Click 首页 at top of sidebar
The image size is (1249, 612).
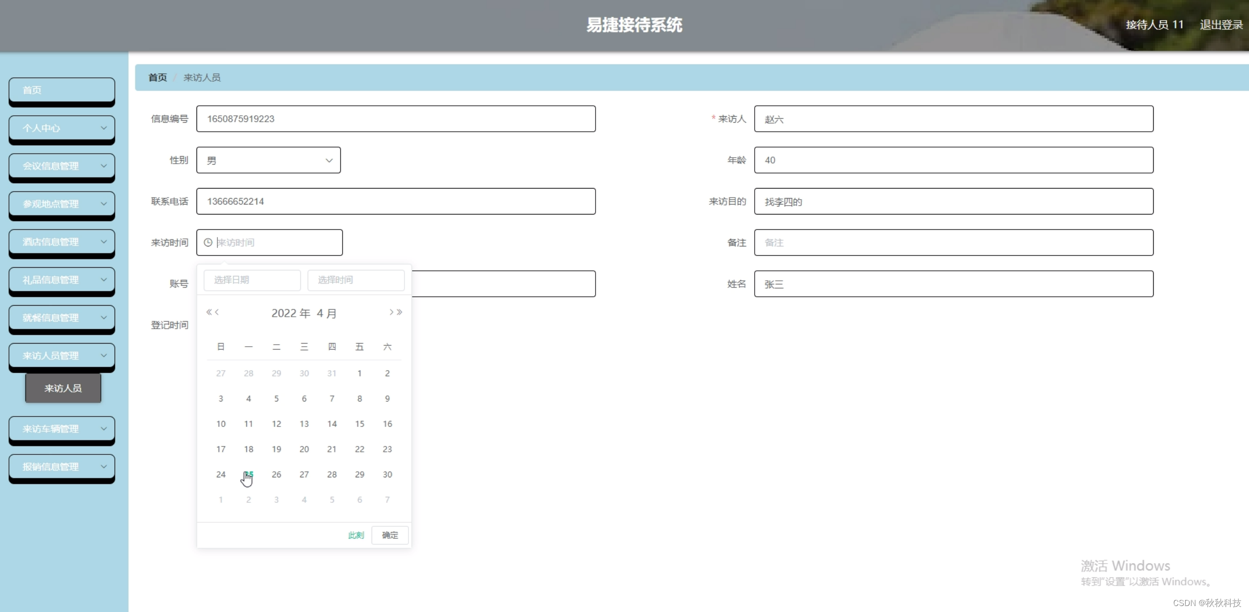[x=61, y=90]
